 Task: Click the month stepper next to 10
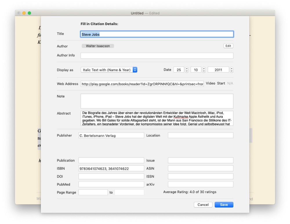(x=204, y=70)
